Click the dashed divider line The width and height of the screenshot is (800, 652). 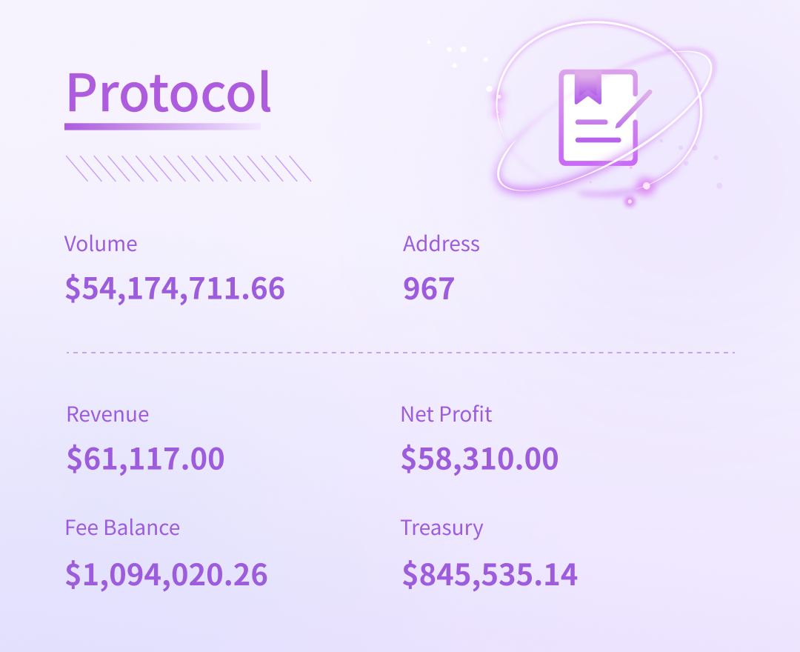pos(401,353)
